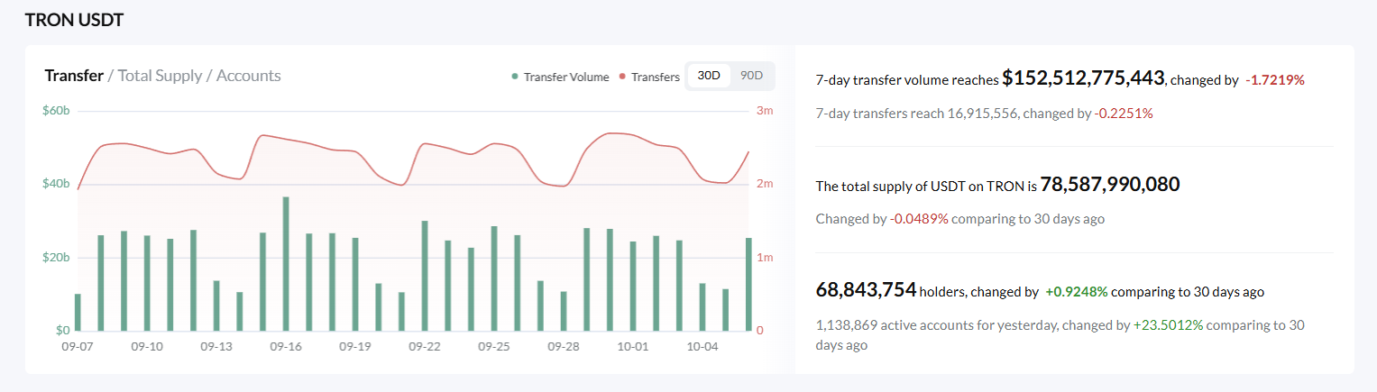Click the TRON USDT section heading
Viewport: 1377px width, 392px height.
click(x=74, y=20)
